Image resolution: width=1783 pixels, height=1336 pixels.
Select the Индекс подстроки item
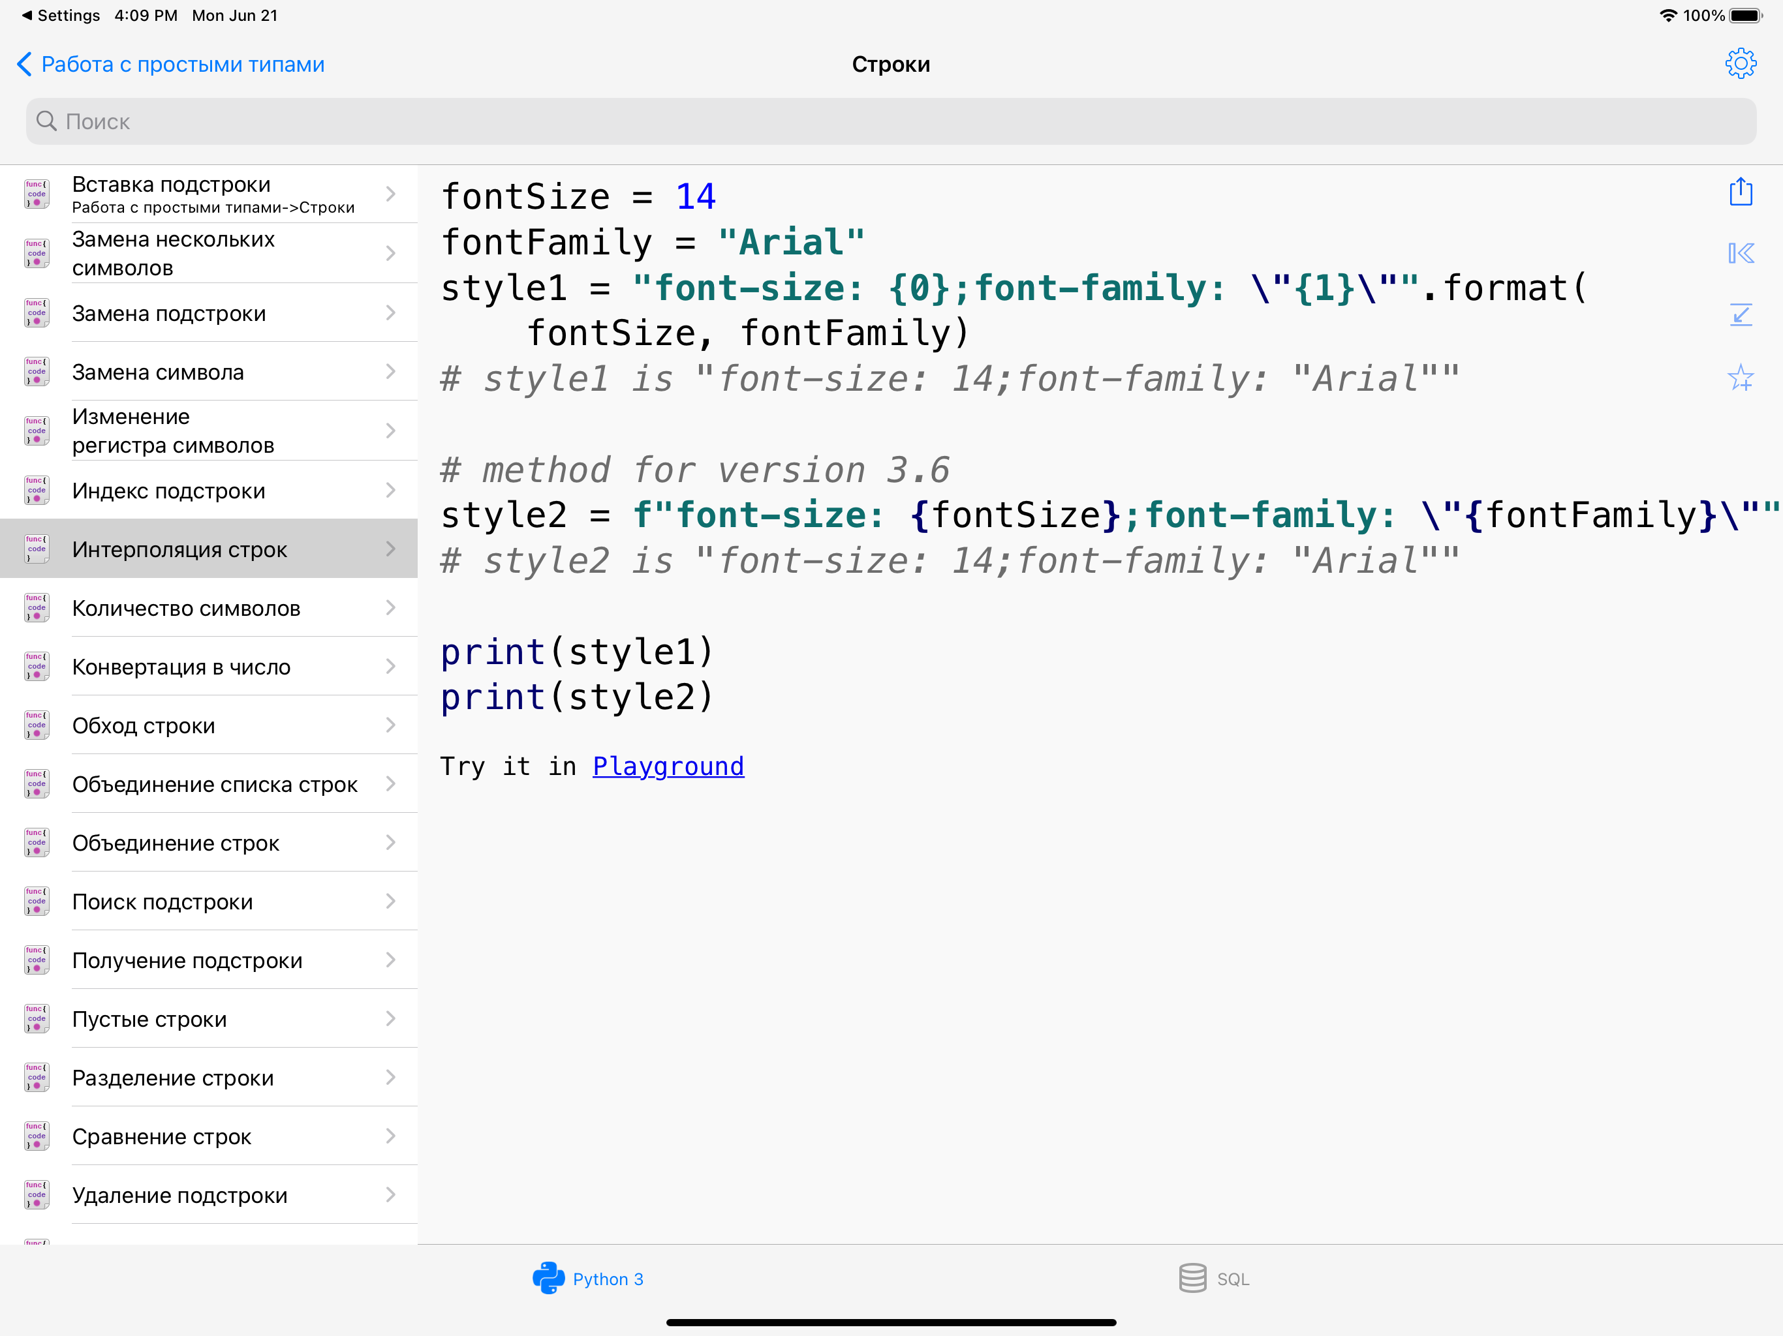(x=209, y=490)
